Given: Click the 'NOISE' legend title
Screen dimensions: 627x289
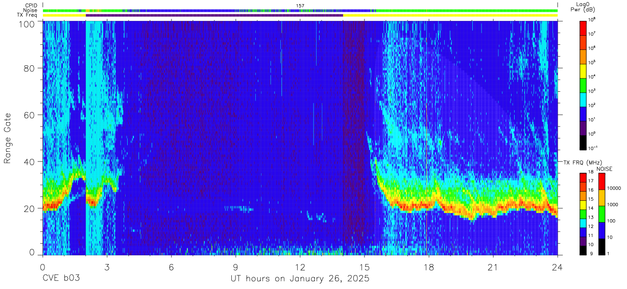Looking at the screenshot, I should (604, 169).
